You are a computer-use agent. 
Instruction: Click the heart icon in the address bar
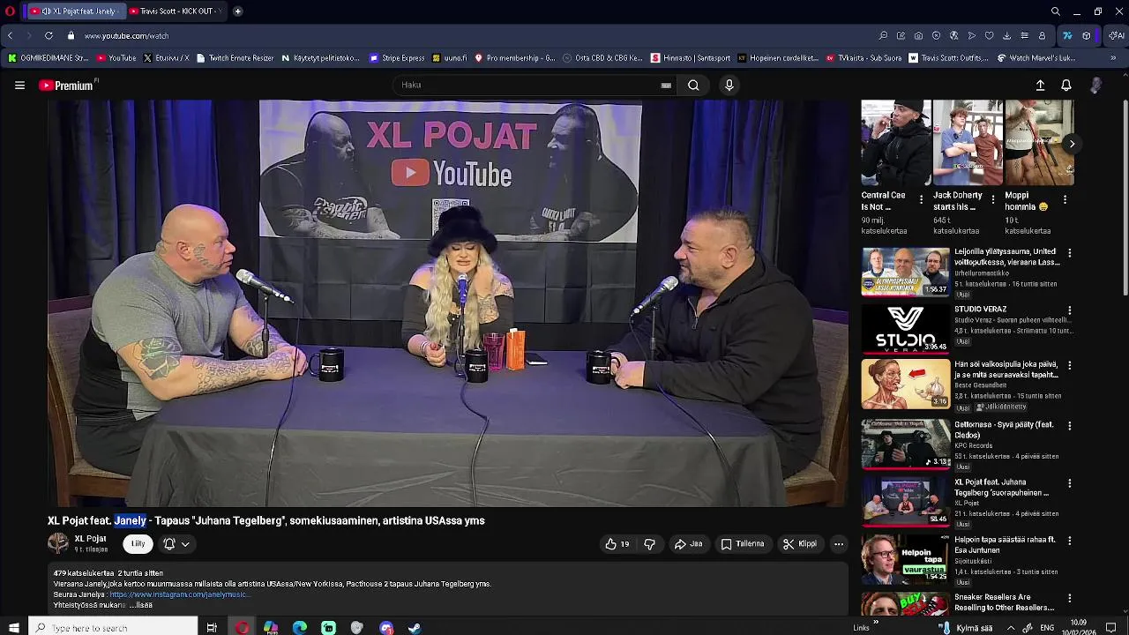tap(989, 35)
